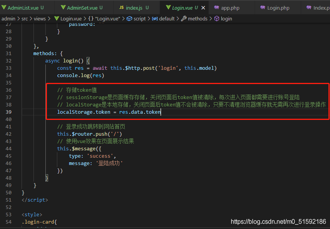330x229 pixels.
Task: Click the wrench icon before 'methods' breadcrumb
Action: point(184,19)
